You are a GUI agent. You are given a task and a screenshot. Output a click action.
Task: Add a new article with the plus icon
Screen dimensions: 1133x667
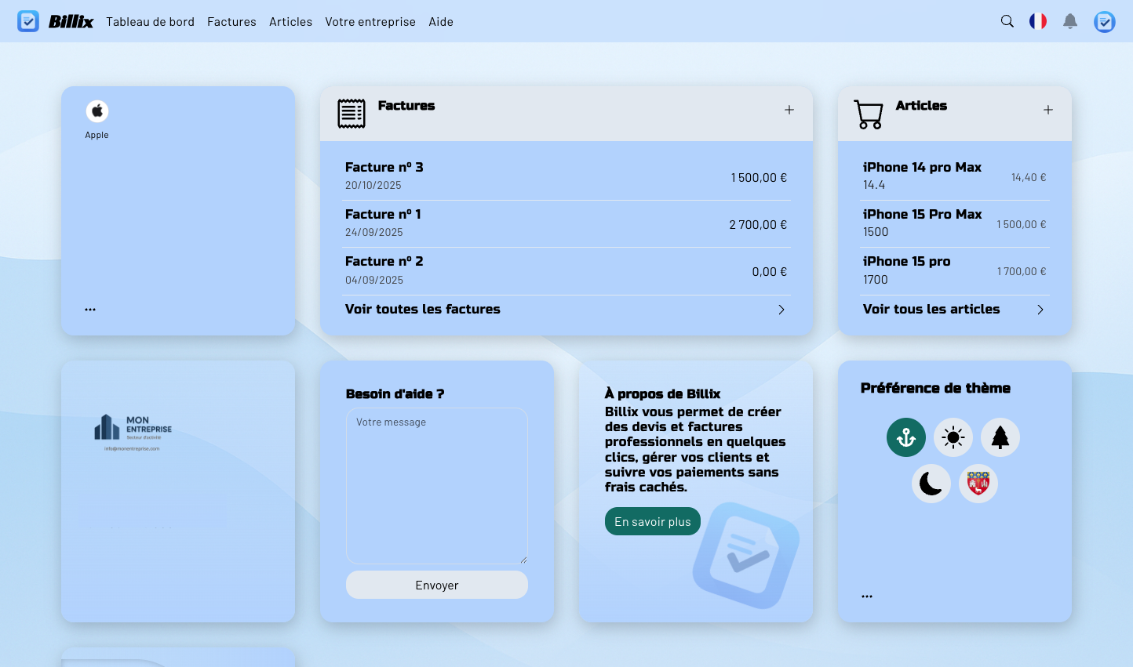coord(1048,110)
